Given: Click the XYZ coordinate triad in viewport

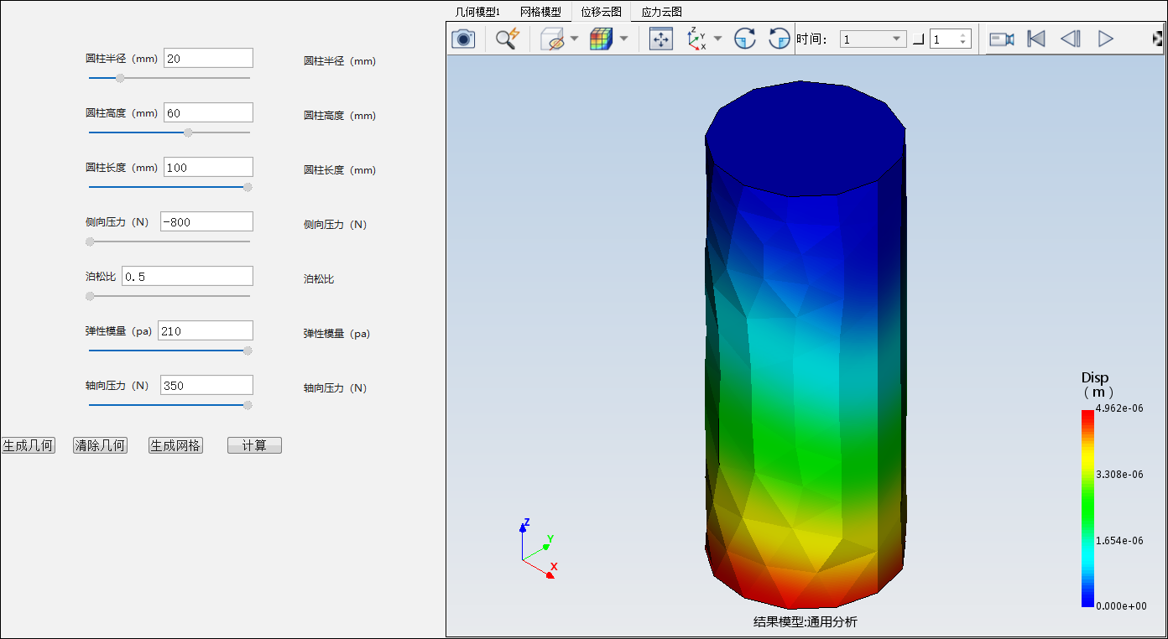Looking at the screenshot, I should click(x=538, y=548).
